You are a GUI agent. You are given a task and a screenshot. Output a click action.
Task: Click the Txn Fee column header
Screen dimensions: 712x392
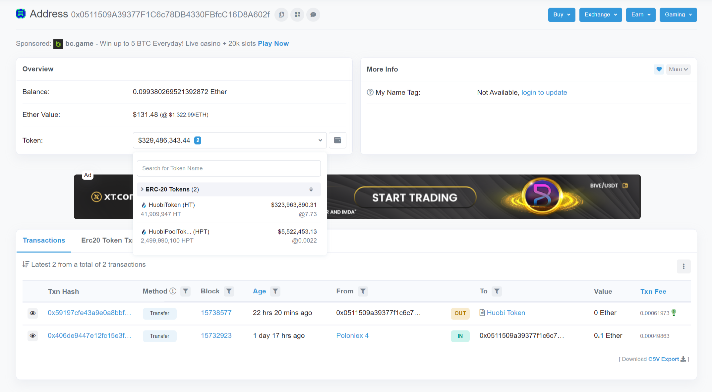coord(653,291)
